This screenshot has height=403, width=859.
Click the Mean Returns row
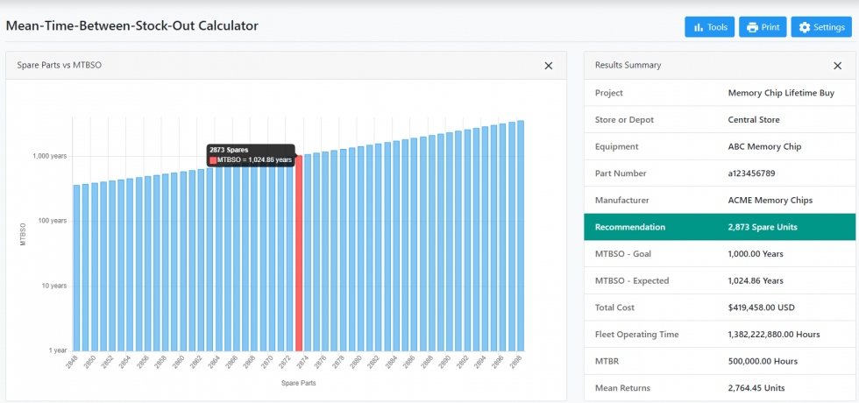(x=719, y=387)
